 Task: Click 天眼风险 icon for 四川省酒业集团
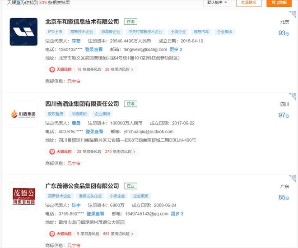tap(52, 152)
